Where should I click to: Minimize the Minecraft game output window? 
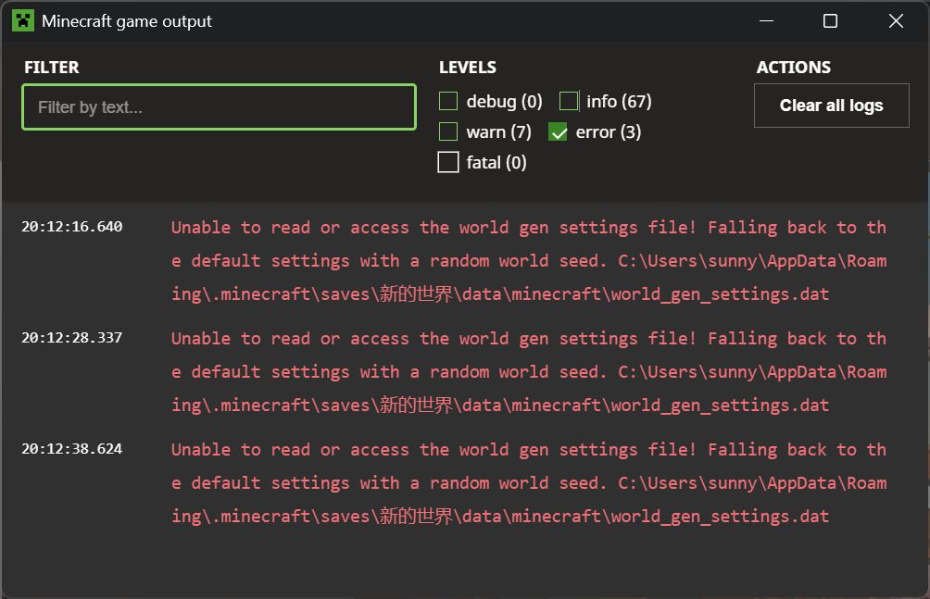click(765, 21)
